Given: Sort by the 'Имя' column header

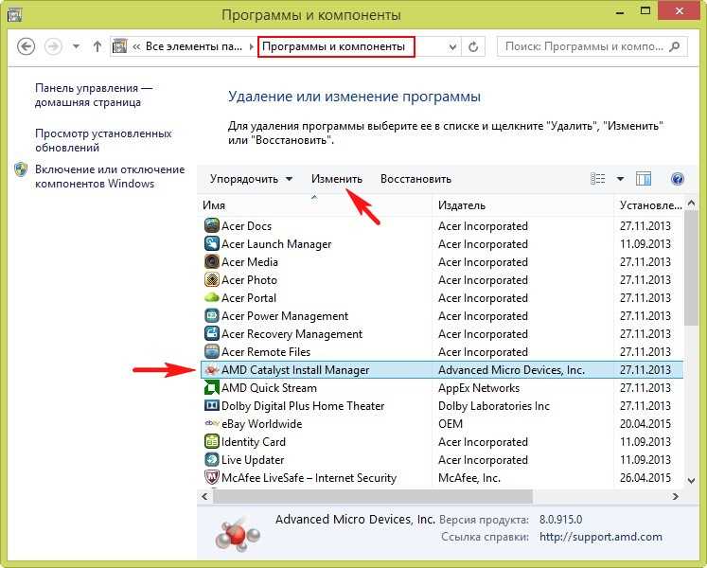Looking at the screenshot, I should (314, 205).
